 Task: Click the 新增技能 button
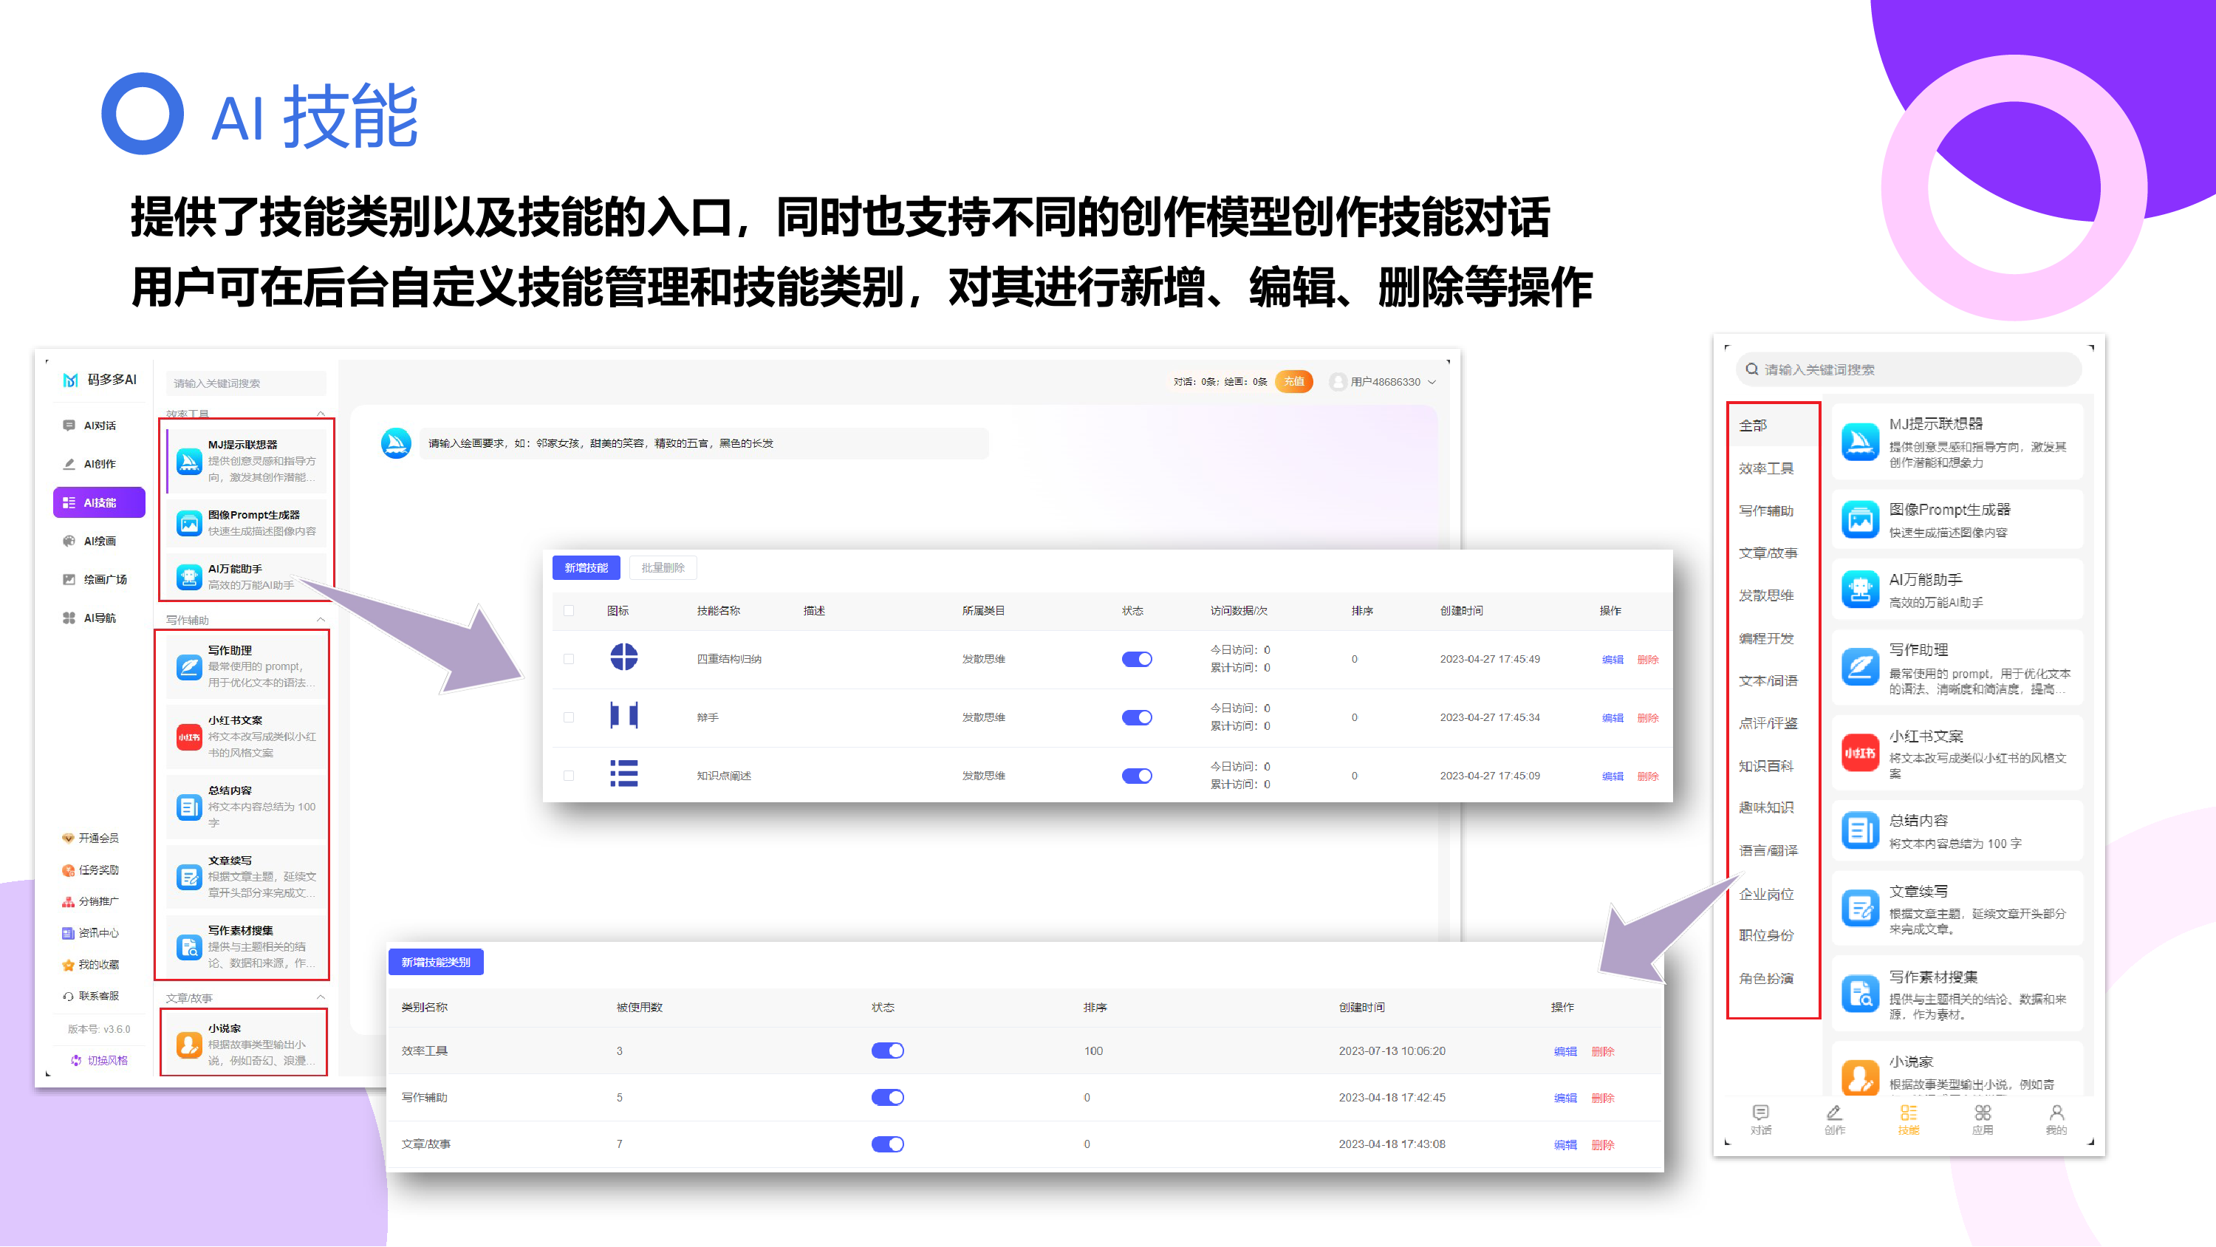pos(586,568)
